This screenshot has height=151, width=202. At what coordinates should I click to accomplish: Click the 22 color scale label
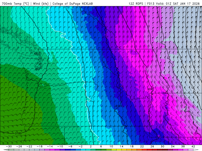click(142, 146)
